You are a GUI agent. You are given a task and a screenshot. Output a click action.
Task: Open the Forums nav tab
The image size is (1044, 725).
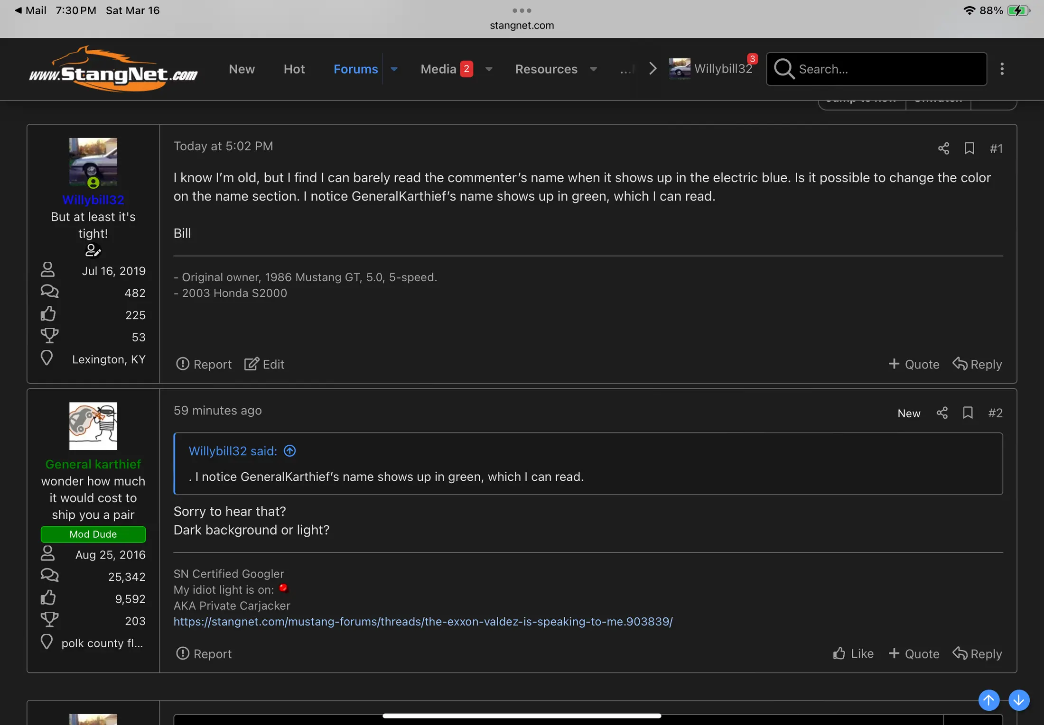tap(355, 69)
